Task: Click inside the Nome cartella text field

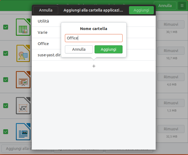Action: (94, 38)
